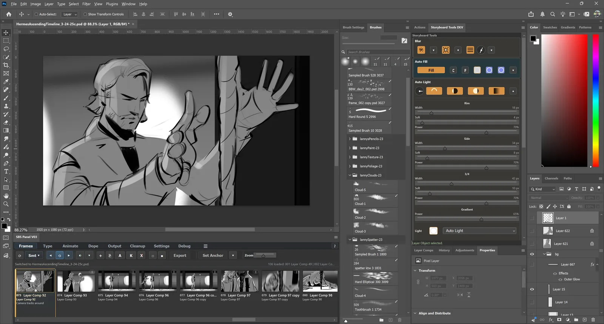The width and height of the screenshot is (604, 324).
Task: Select the Pen tool
Action: tap(6, 164)
